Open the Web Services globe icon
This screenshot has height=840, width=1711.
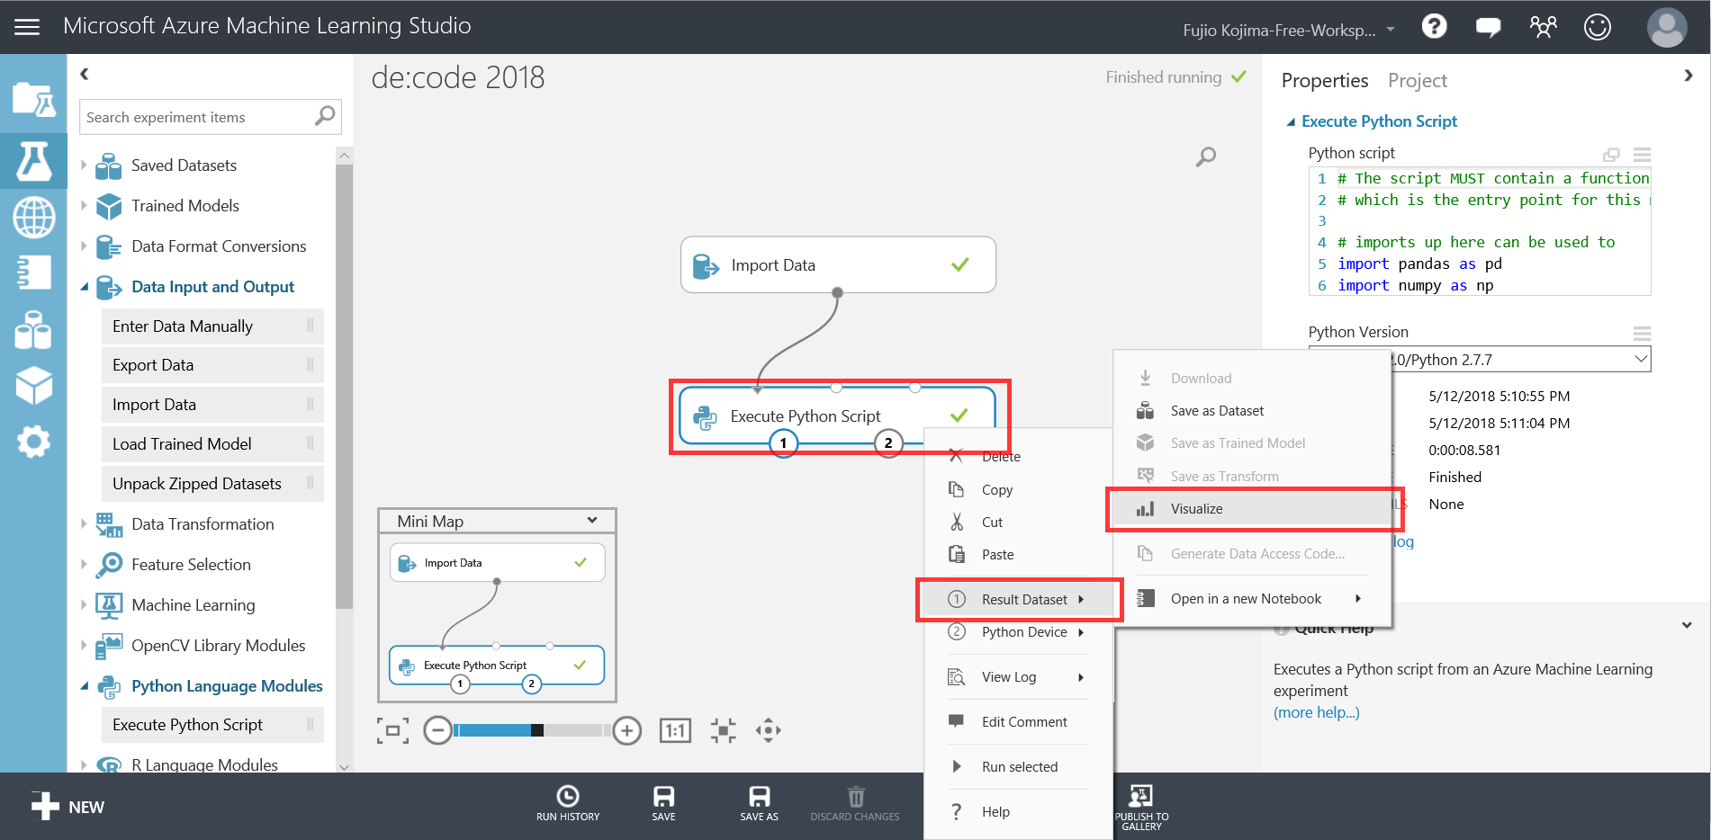(x=33, y=217)
